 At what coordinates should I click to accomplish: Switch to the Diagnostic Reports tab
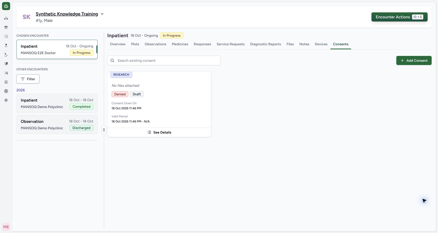pos(266,44)
